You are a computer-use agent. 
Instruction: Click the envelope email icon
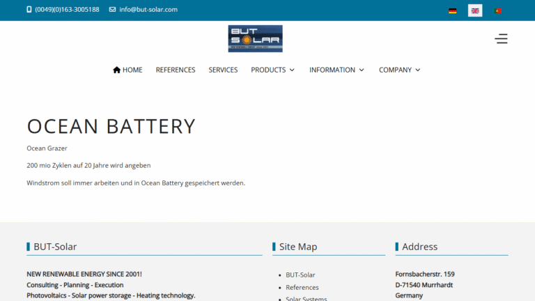(x=112, y=10)
